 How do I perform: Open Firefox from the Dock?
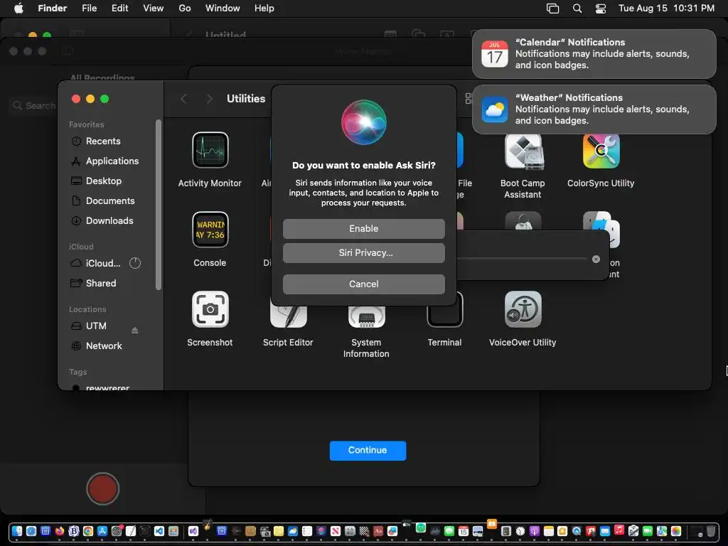pyautogui.click(x=60, y=531)
